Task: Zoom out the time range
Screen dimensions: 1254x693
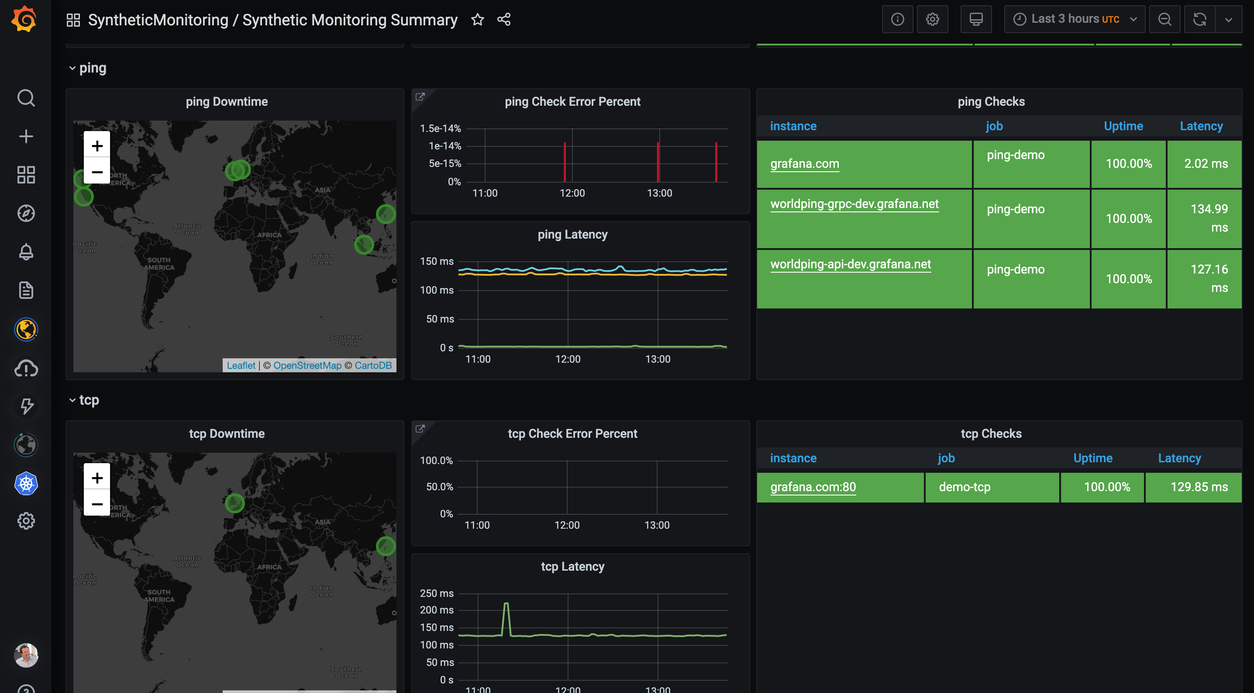Action: [1164, 20]
